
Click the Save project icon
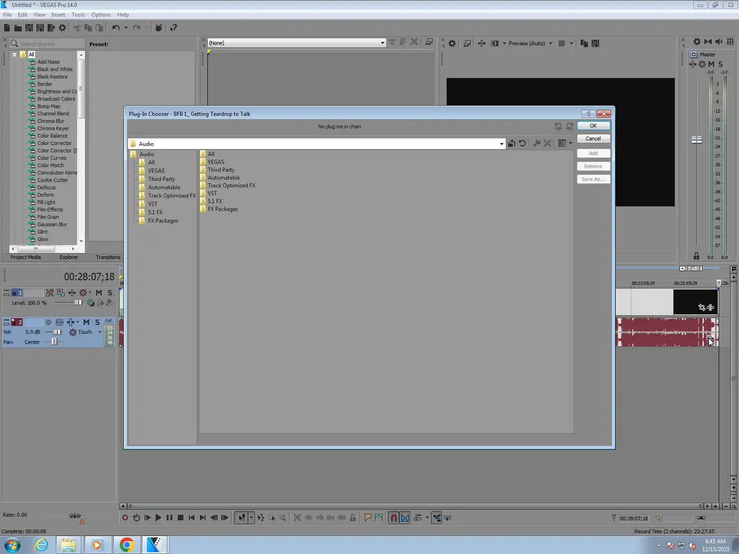point(29,28)
